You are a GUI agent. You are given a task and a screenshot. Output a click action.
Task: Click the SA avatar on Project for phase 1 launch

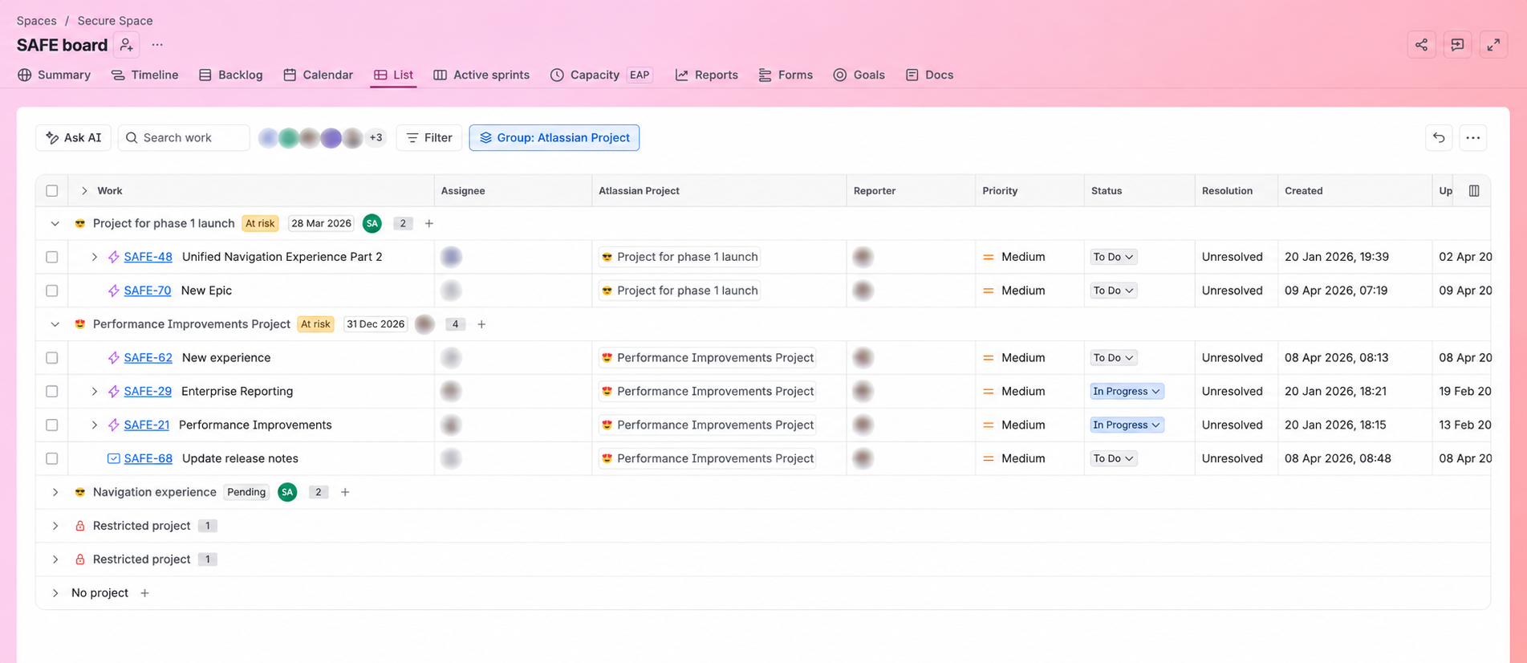point(372,224)
